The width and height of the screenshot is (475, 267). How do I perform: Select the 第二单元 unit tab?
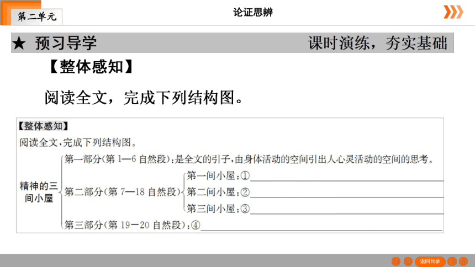pyautogui.click(x=36, y=17)
